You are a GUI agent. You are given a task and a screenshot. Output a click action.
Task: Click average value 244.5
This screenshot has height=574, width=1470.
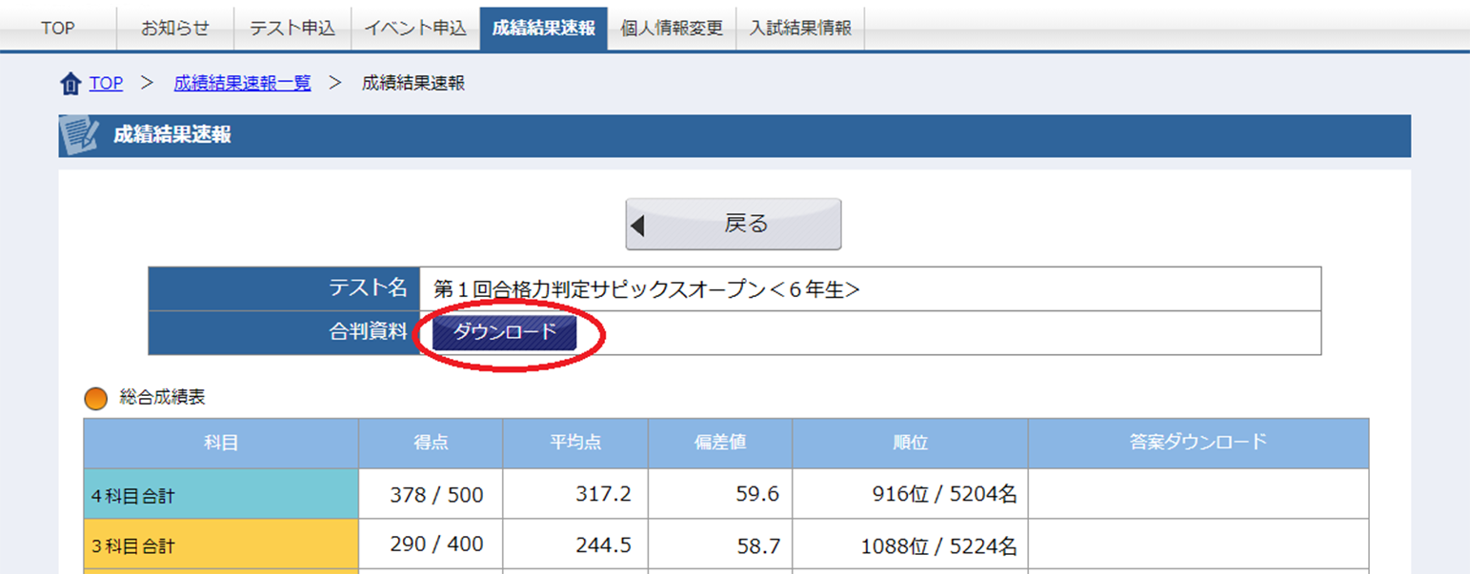coord(603,544)
